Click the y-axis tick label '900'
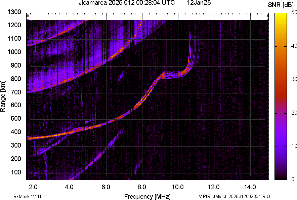Screen dimensions: 297x200 (16, 65)
